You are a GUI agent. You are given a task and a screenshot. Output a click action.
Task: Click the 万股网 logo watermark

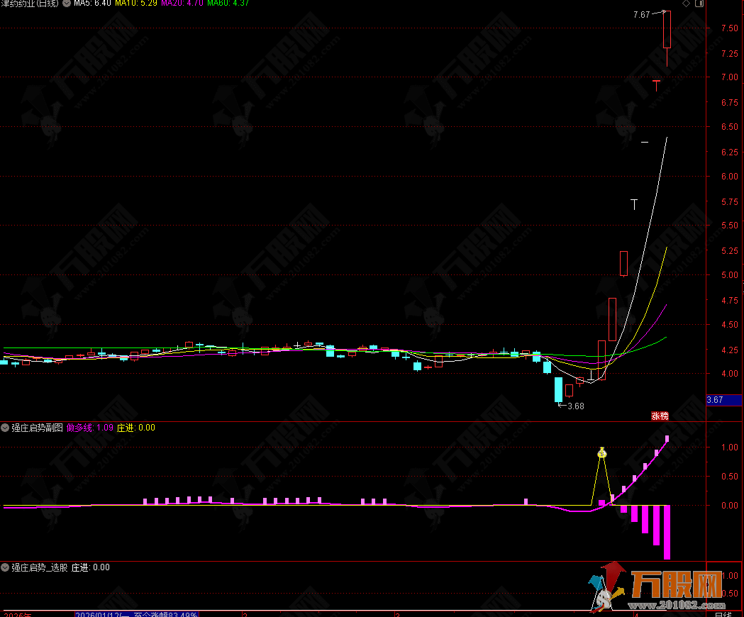click(x=654, y=587)
